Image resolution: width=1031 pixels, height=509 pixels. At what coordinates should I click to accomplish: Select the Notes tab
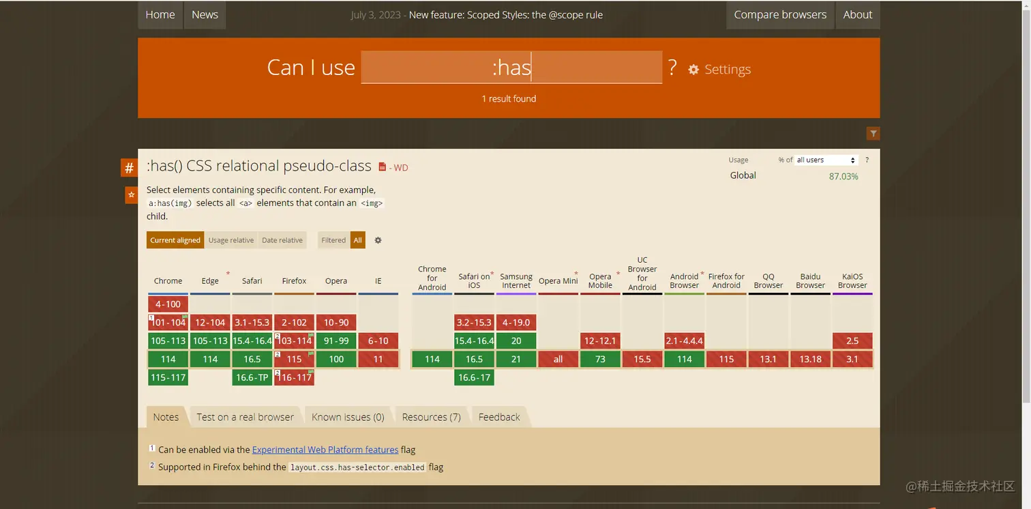(166, 417)
